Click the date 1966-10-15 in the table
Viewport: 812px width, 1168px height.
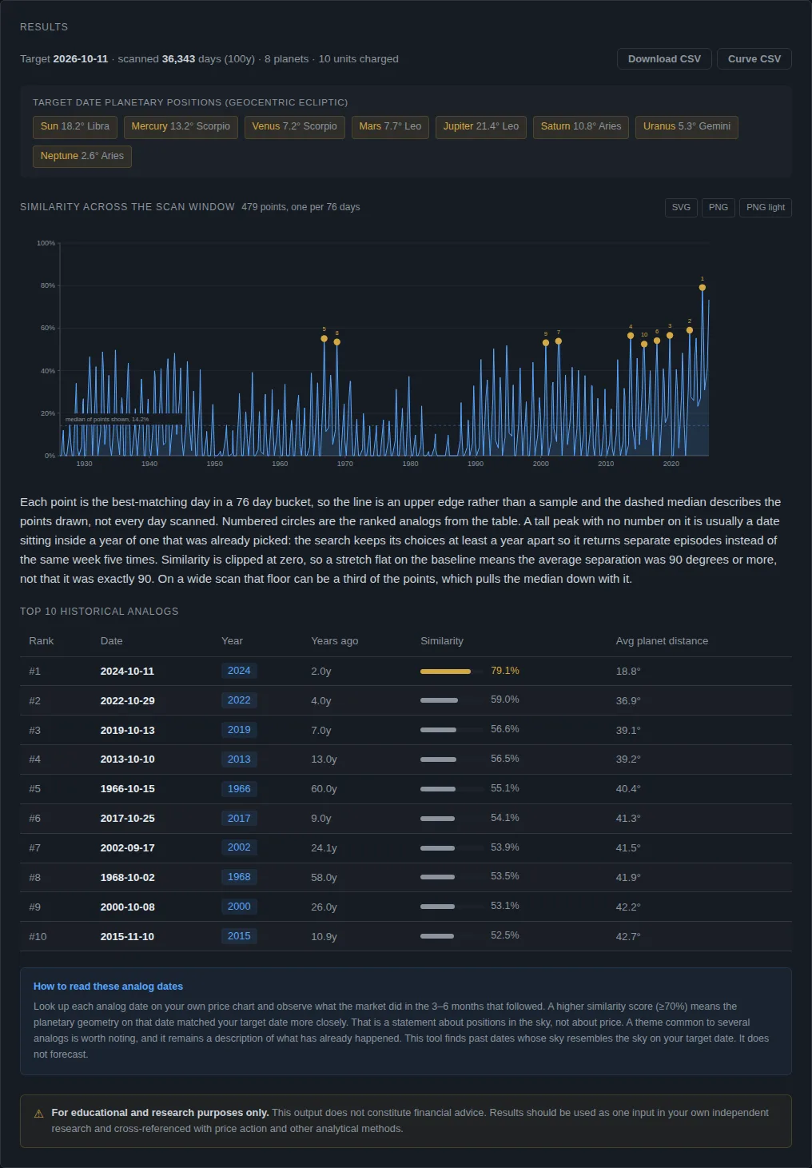[x=128, y=789]
